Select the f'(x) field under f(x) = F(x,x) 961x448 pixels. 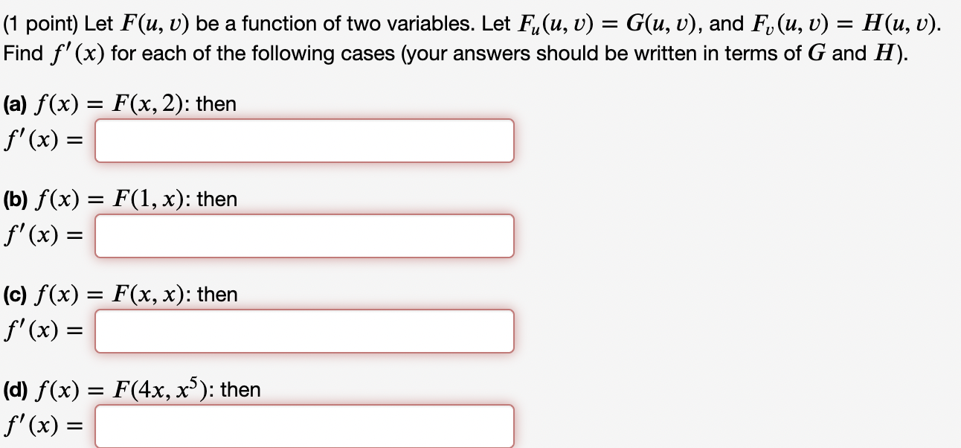305,331
